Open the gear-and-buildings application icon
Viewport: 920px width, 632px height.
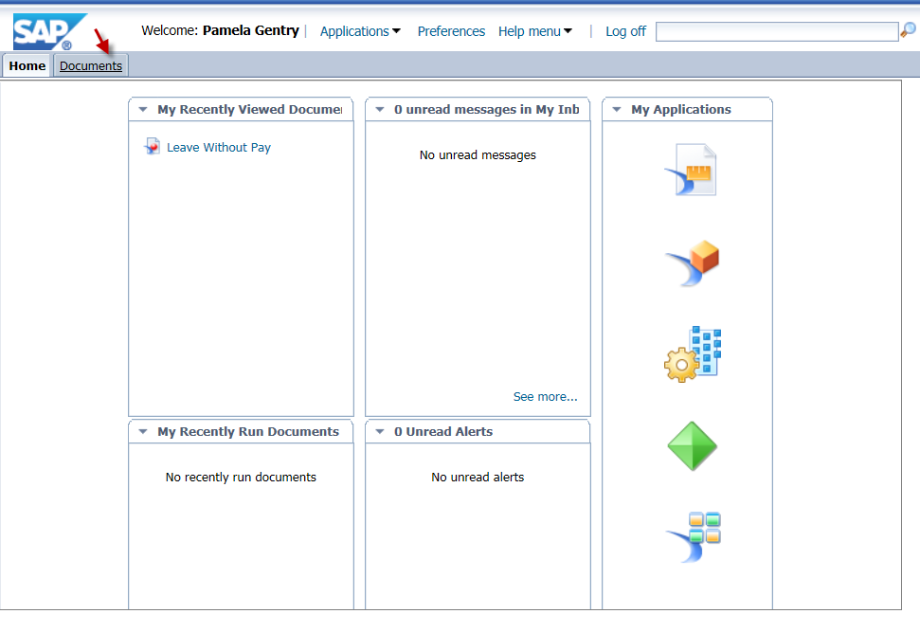tap(691, 353)
